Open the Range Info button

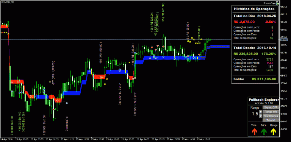[x=271, y=112]
